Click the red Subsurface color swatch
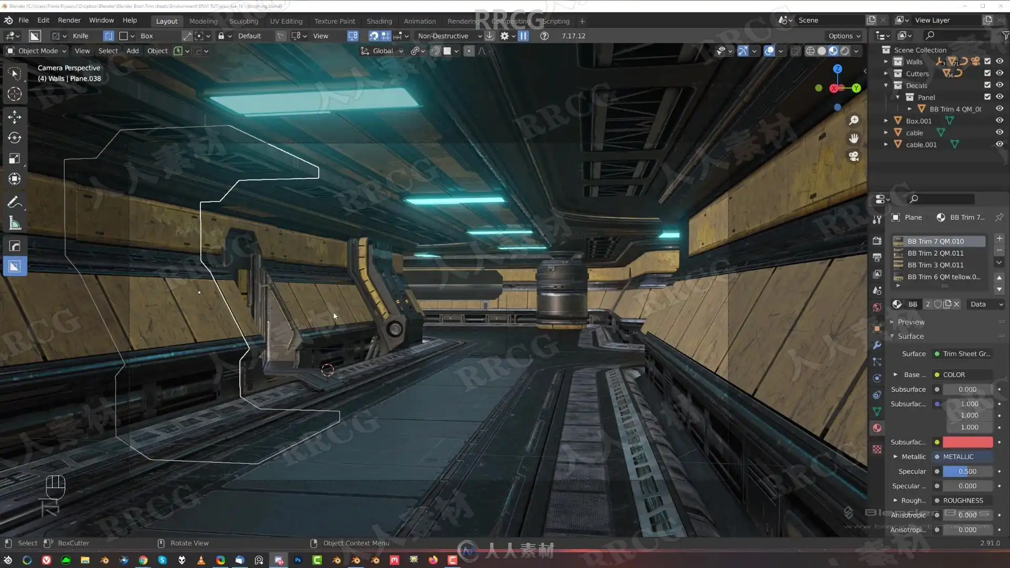The image size is (1010, 568). coord(967,442)
